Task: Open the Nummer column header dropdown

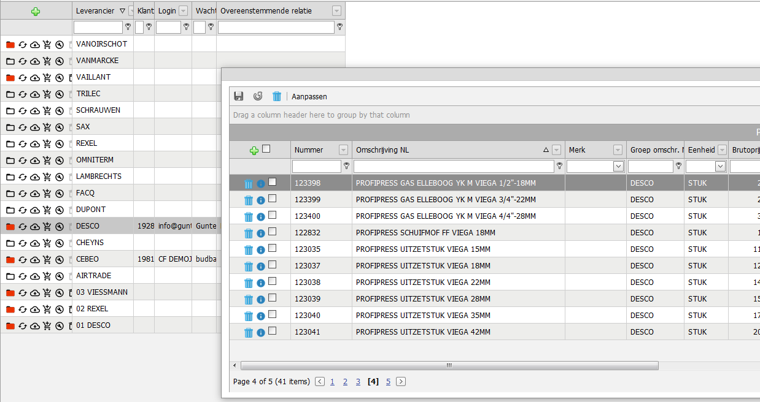Action: (x=344, y=150)
